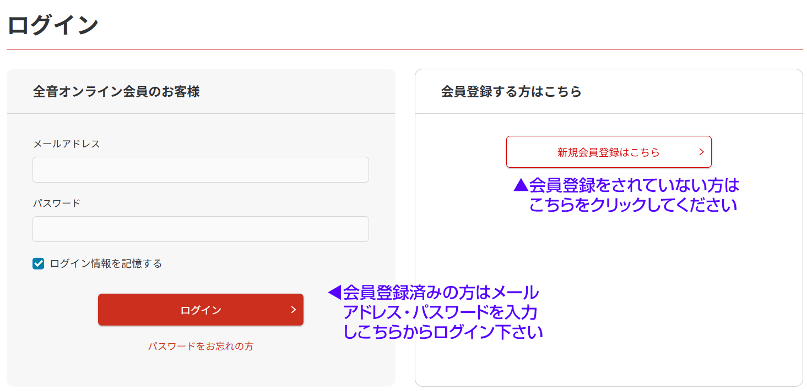Viewport: 807px width, 391px height.
Task: Click the ログイン情報を記憶する label text
Action: point(106,264)
